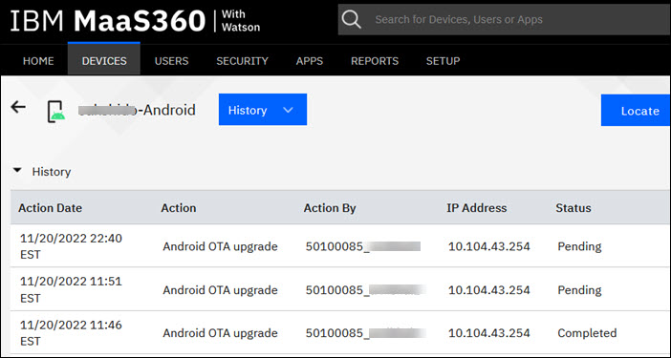Click Android OTA upgrade in the 11:46 row
Image resolution: width=671 pixels, height=358 pixels.
pos(220,333)
